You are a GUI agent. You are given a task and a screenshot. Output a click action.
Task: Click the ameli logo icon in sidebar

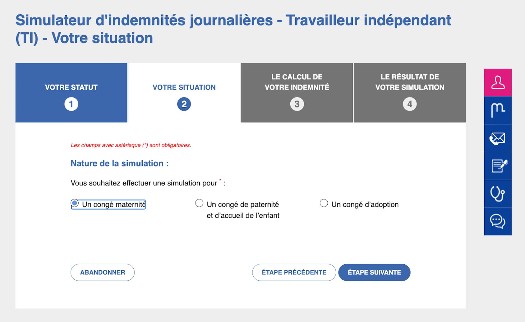(498, 110)
